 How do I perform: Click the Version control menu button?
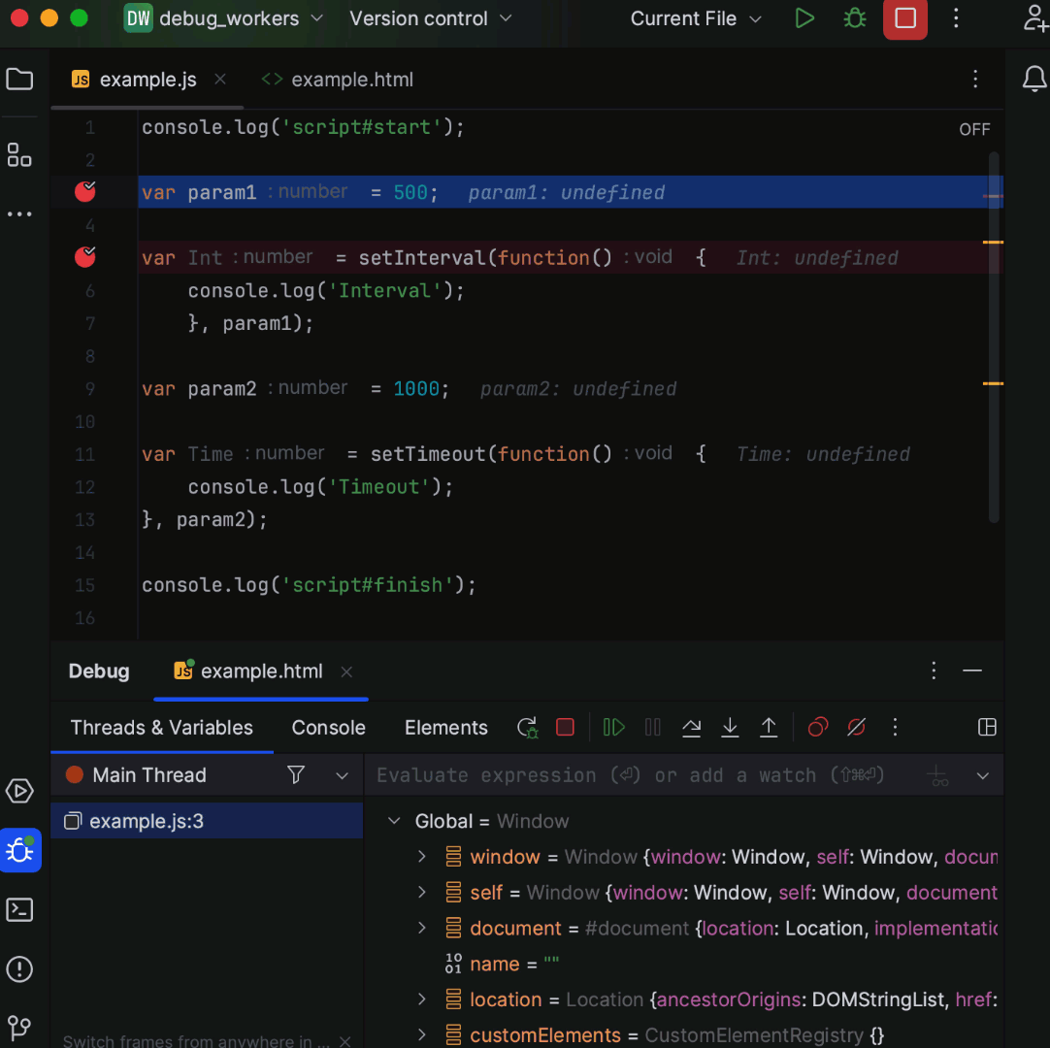(x=430, y=18)
